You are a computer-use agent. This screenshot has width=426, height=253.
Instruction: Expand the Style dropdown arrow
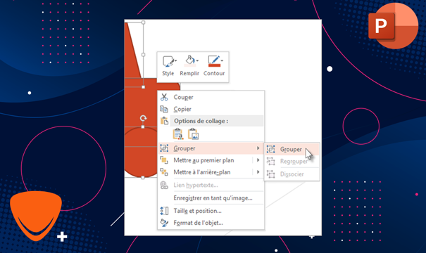(x=176, y=60)
